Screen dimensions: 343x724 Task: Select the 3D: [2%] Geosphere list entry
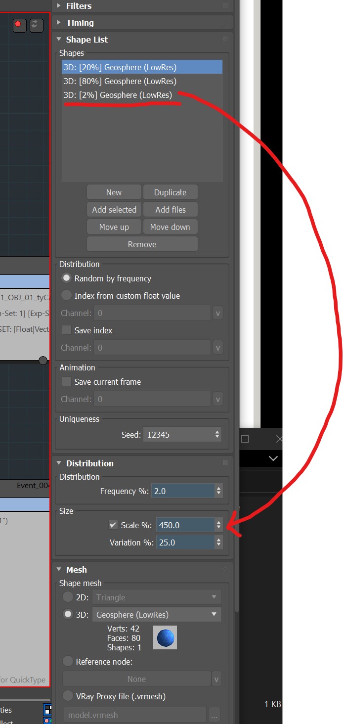point(118,95)
